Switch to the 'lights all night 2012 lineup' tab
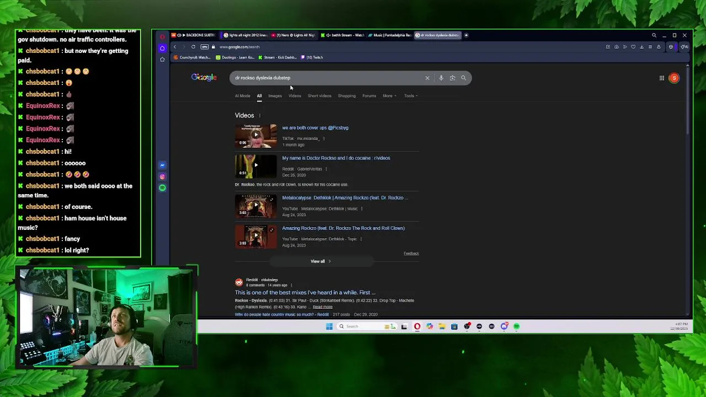The height and width of the screenshot is (397, 706). tap(245, 35)
